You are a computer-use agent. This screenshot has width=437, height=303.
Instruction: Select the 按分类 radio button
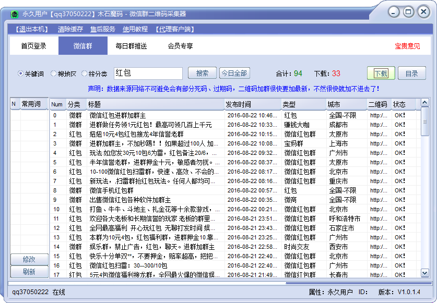coord(85,74)
